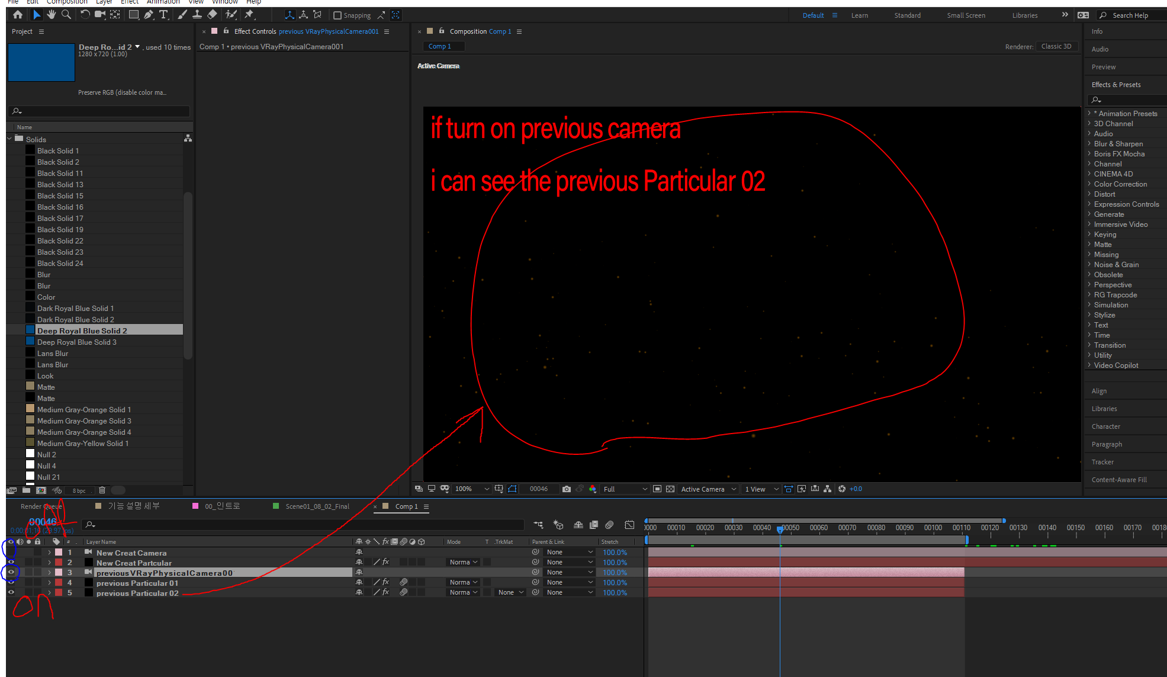Enable Motion Blur for the composition
Screen dimensions: 1167x677
click(609, 525)
